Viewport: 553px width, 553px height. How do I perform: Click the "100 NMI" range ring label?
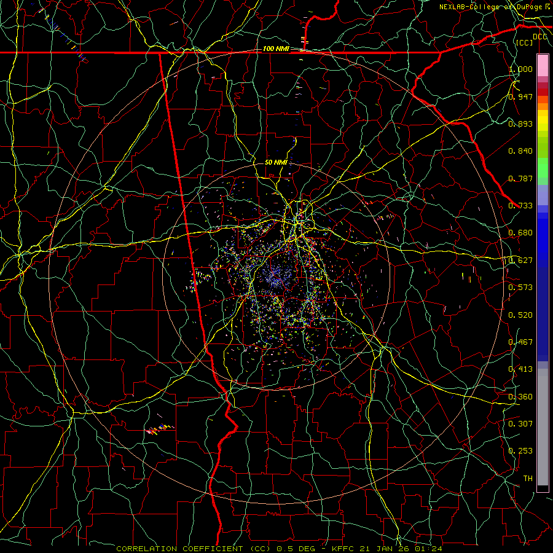coord(276,49)
